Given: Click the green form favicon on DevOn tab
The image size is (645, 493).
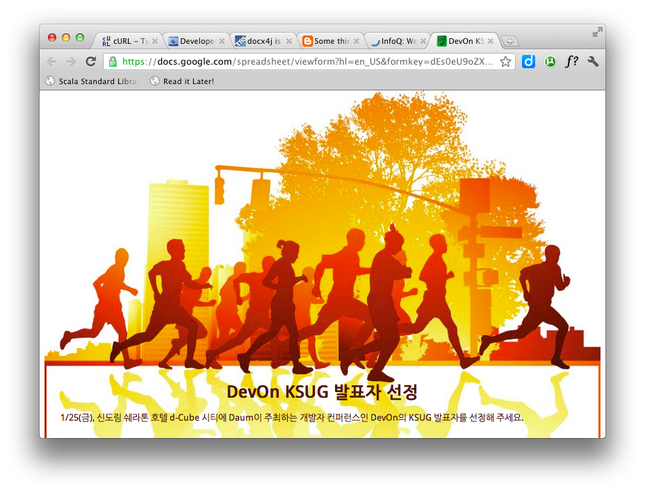Looking at the screenshot, I should 441,41.
